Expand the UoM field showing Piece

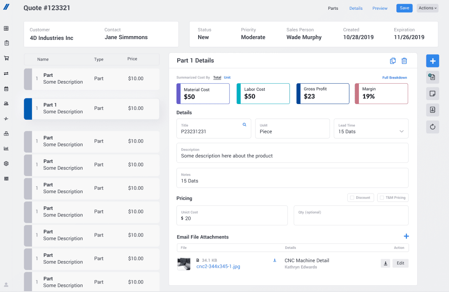tap(292, 128)
